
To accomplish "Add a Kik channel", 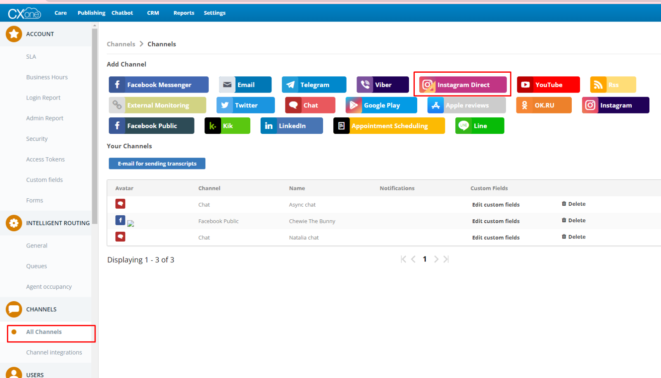I will pos(227,126).
